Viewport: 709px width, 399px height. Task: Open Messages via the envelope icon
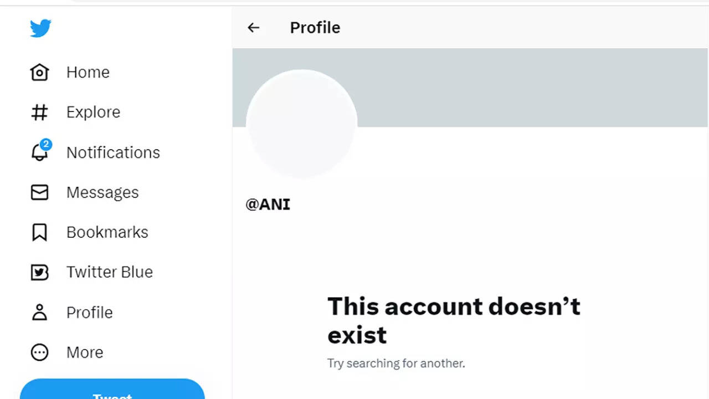tap(39, 192)
